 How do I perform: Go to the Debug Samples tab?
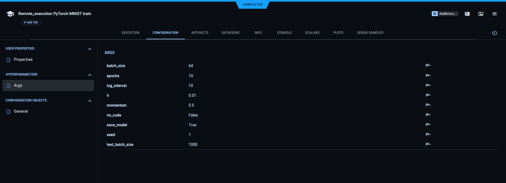coord(370,33)
